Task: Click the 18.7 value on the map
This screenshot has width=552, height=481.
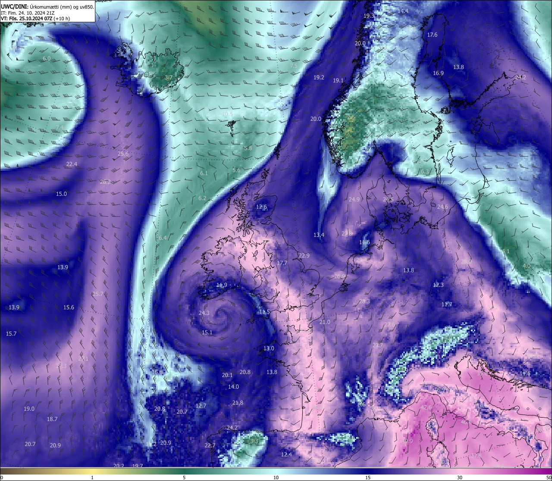Action: [x=52, y=419]
